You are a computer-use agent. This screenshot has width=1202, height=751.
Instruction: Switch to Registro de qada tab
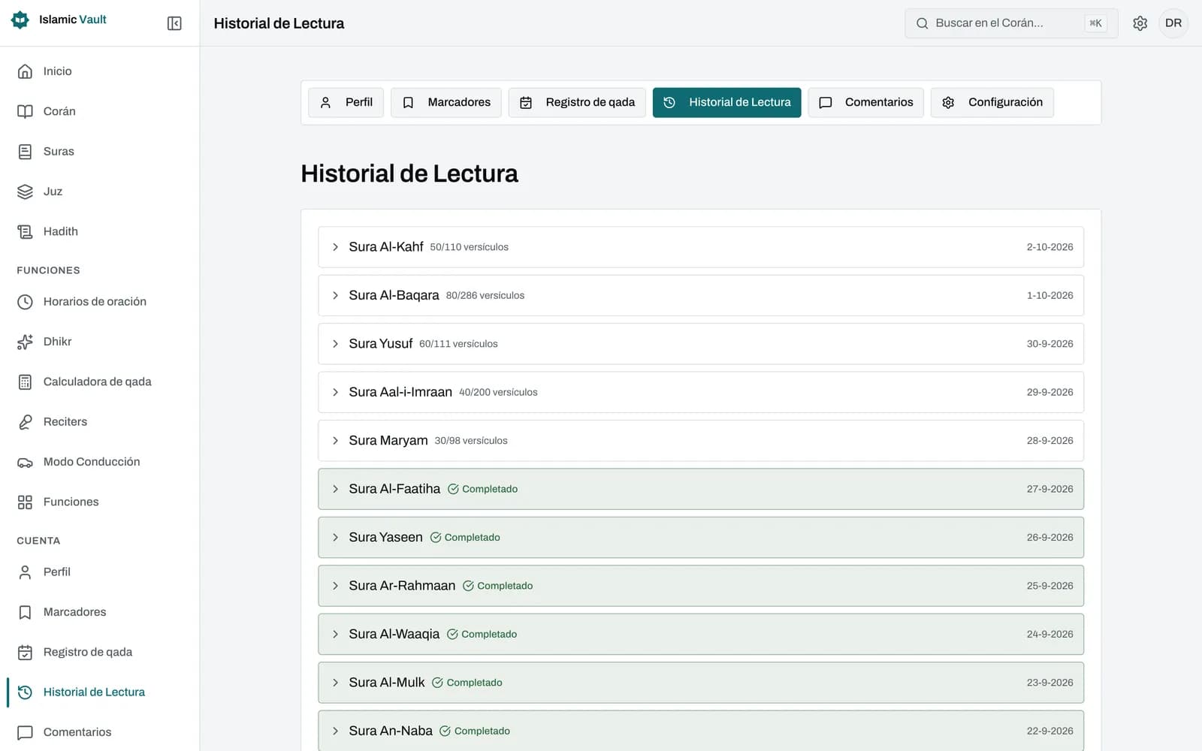[577, 102]
